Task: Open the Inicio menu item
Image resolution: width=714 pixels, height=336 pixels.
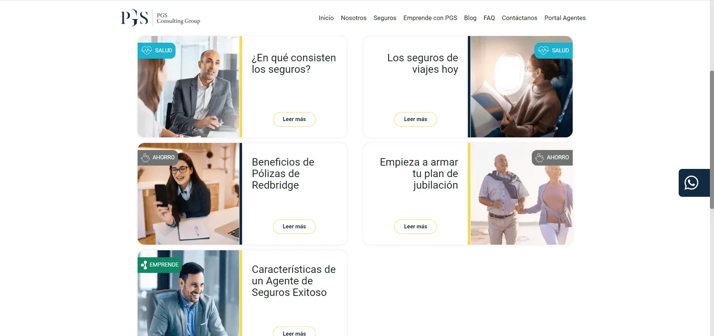Action: (x=326, y=18)
